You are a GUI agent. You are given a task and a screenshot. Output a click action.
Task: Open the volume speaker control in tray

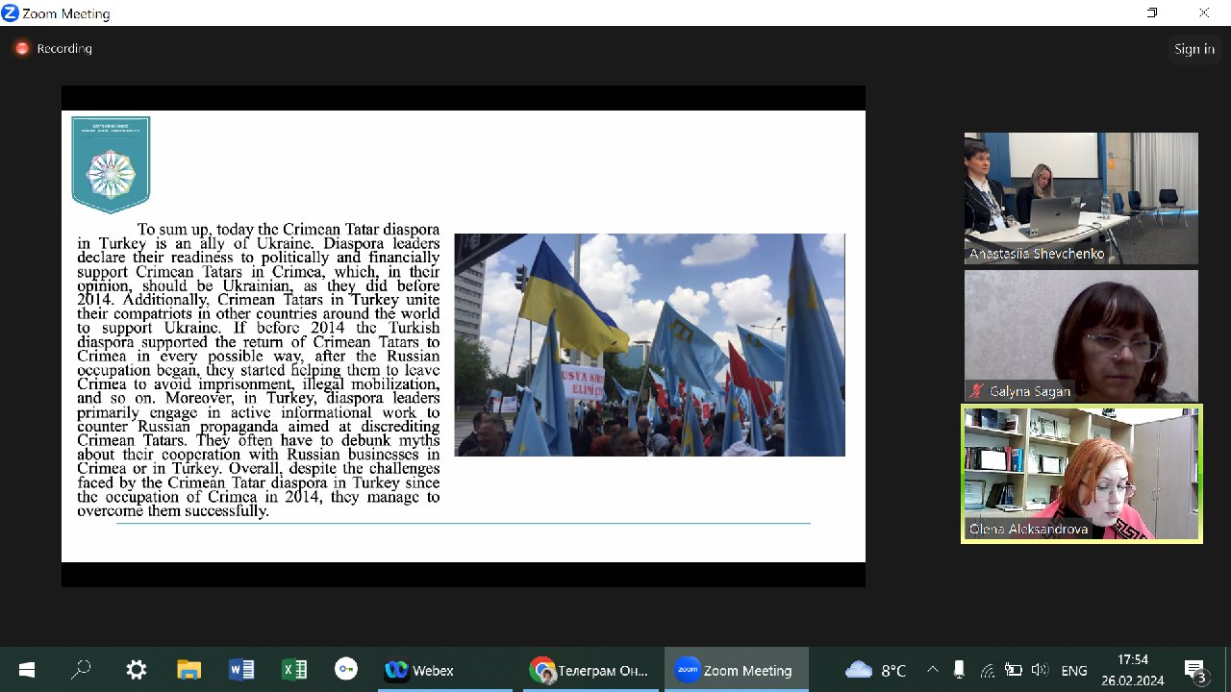pos(1040,670)
